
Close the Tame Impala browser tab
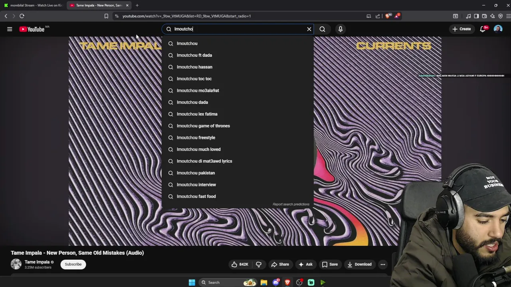tap(127, 5)
